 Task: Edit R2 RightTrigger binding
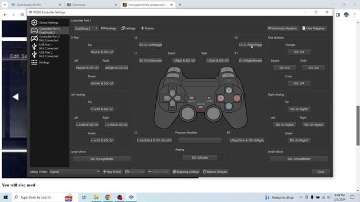[250, 45]
